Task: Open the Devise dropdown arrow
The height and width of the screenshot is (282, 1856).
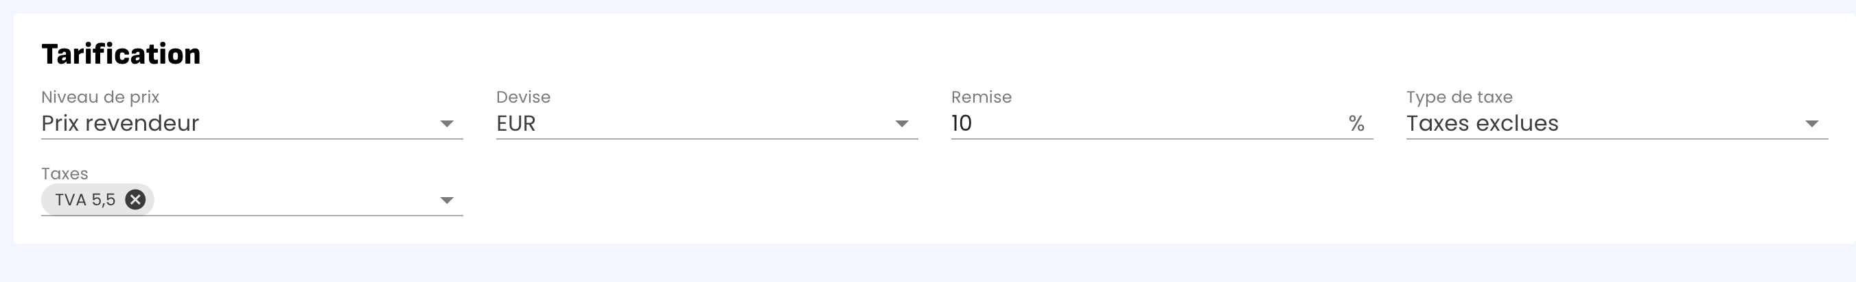Action: click(x=901, y=124)
